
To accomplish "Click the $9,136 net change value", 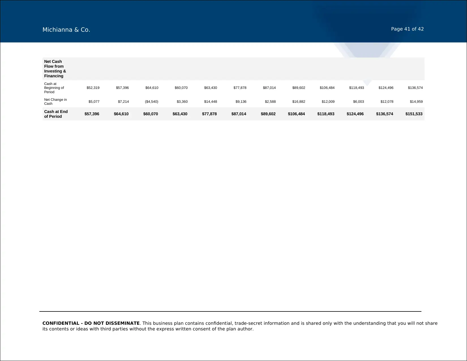I will click(x=241, y=102).
